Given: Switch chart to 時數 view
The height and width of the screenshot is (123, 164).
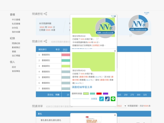Looking at the screenshot, I should tap(57, 95).
